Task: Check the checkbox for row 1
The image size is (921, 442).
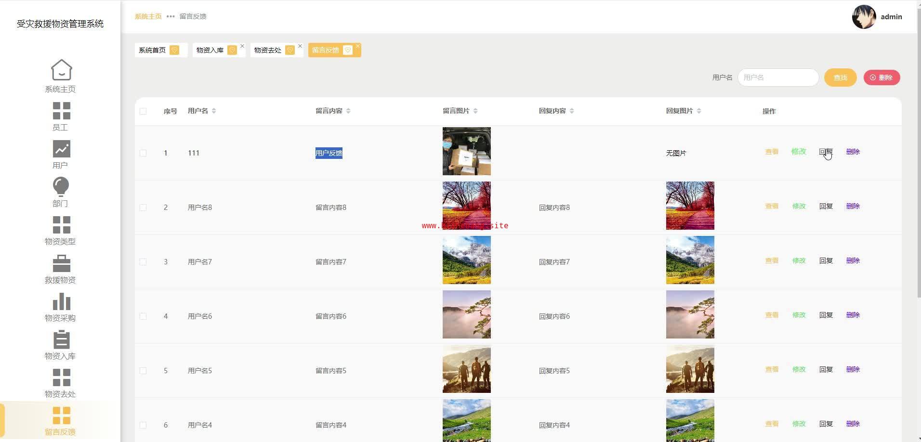Action: (x=143, y=153)
